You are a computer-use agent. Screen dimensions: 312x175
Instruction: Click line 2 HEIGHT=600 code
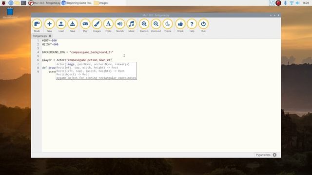50,44
